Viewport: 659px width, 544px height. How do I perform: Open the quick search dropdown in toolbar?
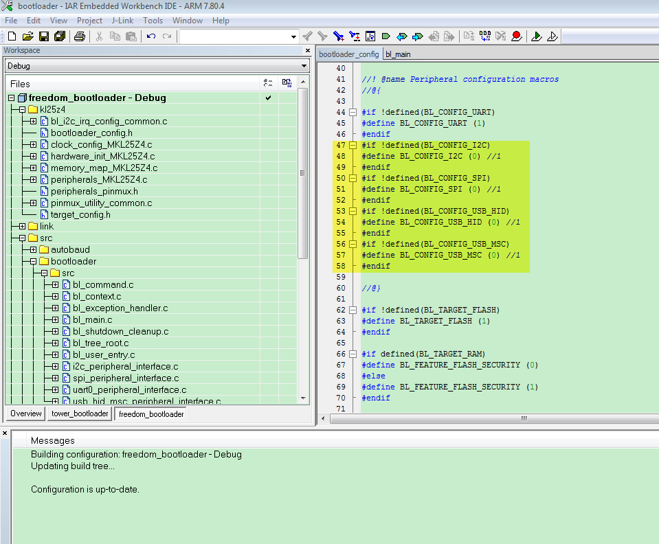click(293, 37)
